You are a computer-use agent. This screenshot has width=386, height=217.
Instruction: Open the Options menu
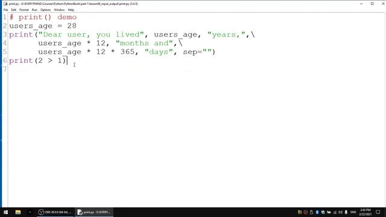pos(46,10)
